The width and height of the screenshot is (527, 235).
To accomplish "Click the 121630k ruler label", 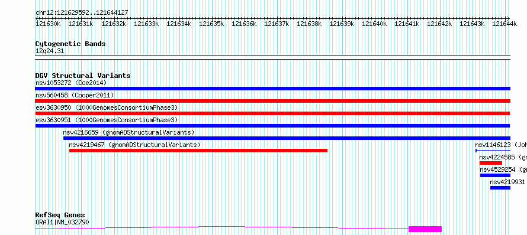I will (x=48, y=24).
